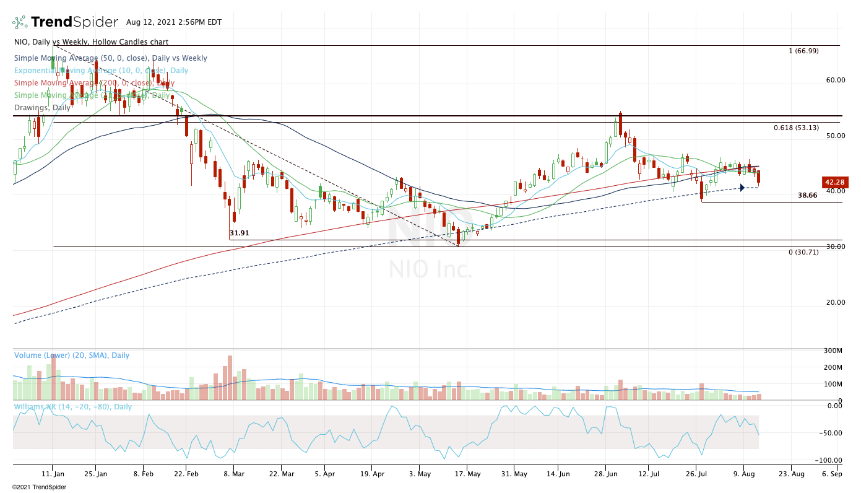The image size is (861, 493).
Task: Select the Volume (Lower) (20, SMA) indicator label
Action: click(x=72, y=356)
